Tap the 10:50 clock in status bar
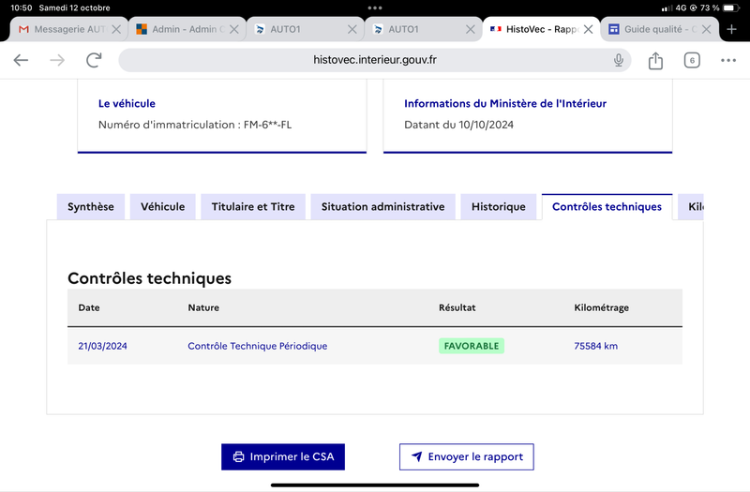The height and width of the screenshot is (492, 750). point(22,8)
